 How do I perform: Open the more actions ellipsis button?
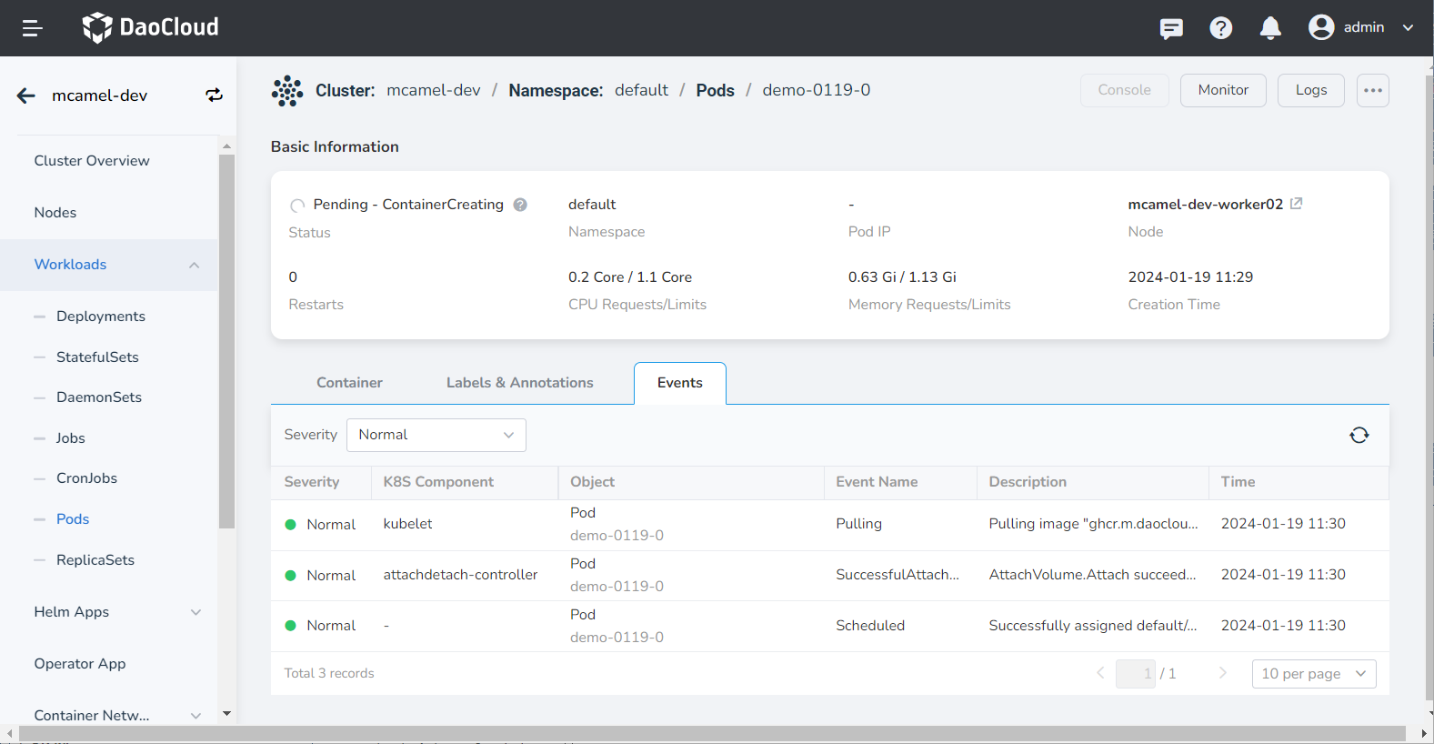click(1372, 90)
